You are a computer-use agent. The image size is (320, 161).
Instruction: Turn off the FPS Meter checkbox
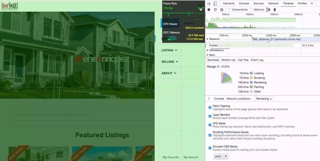point(210,125)
